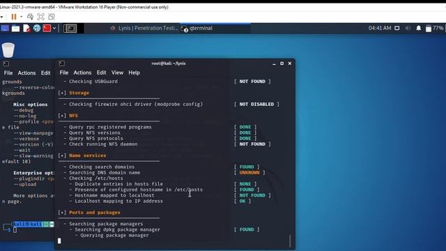Open File menu in the background terminal

point(8,73)
